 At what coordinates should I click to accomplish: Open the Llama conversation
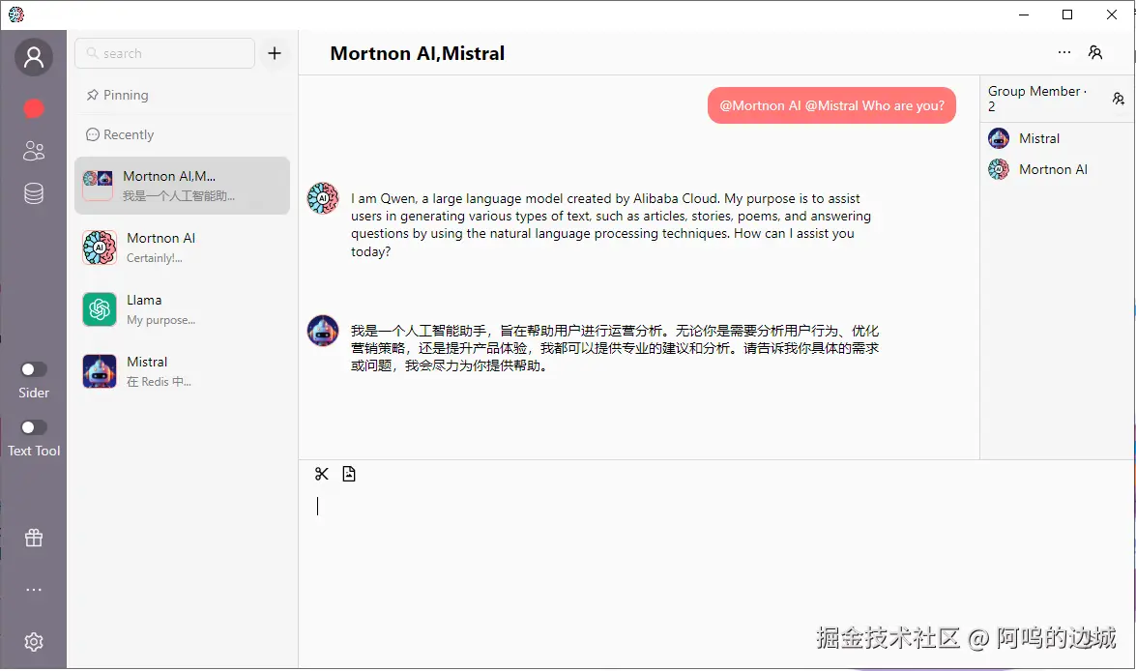(x=182, y=309)
